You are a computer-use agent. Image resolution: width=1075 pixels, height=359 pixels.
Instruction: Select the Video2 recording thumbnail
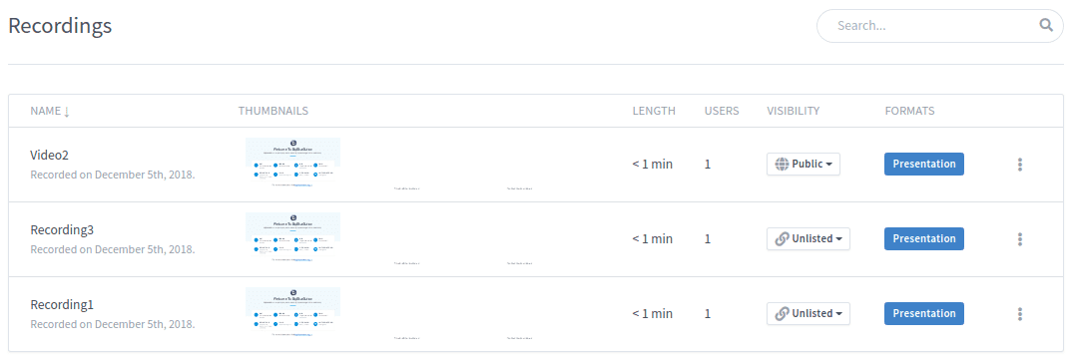click(x=292, y=164)
